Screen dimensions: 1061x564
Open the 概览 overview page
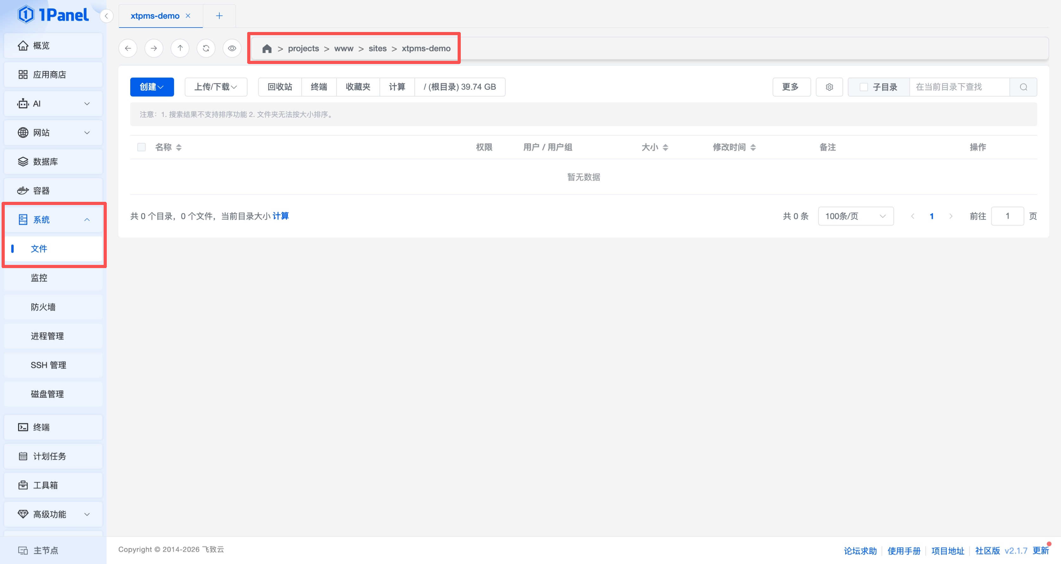53,46
